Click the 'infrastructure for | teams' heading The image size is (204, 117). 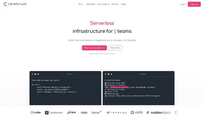tap(102, 31)
